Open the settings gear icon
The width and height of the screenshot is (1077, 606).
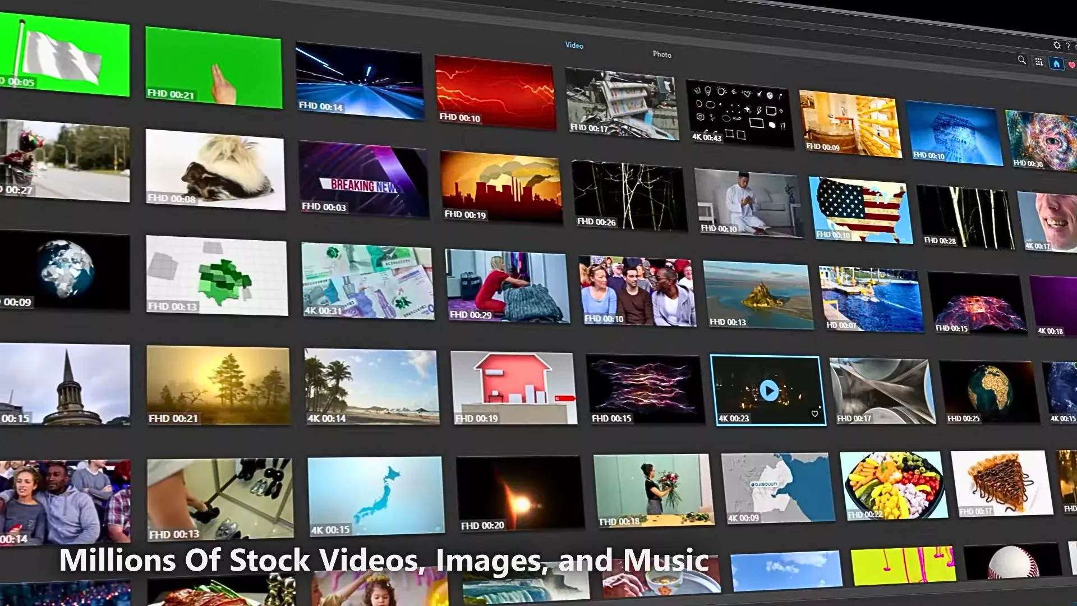click(1057, 45)
